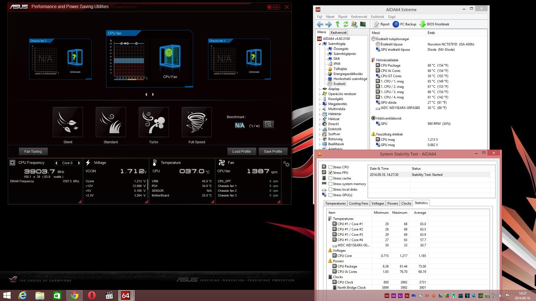The width and height of the screenshot is (536, 301).
Task: Switch to the Kedvencek tab in AIDA64 sidebar
Action: point(339,32)
